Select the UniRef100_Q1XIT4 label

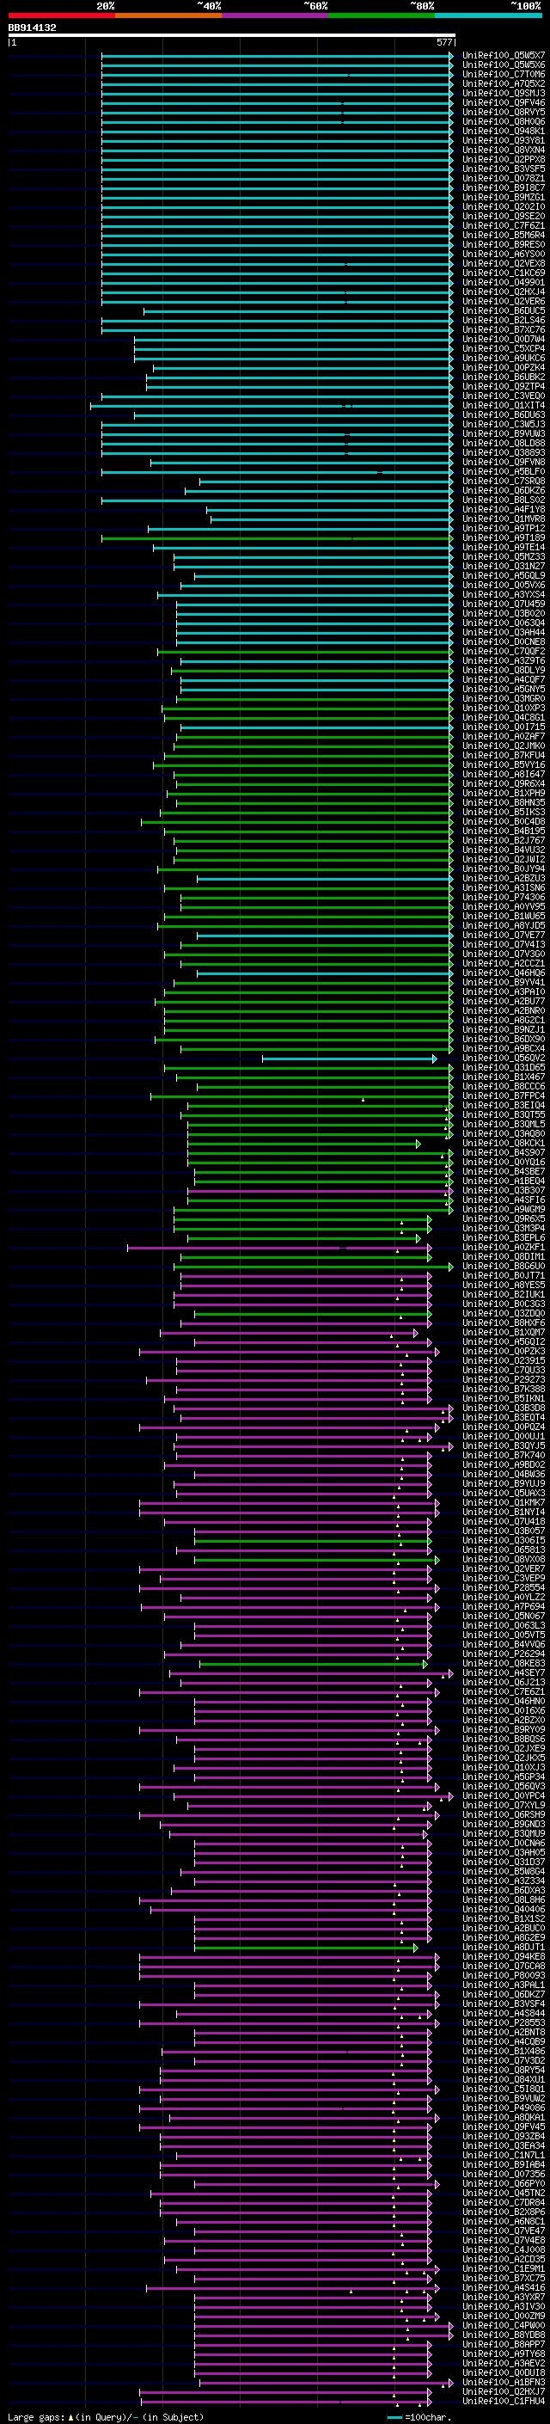[503, 406]
